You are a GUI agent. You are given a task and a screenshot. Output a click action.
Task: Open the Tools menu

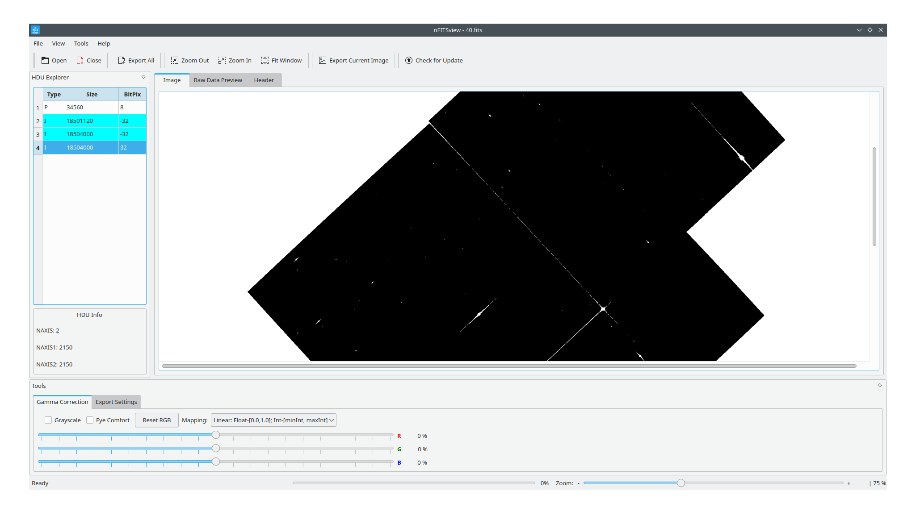(81, 43)
